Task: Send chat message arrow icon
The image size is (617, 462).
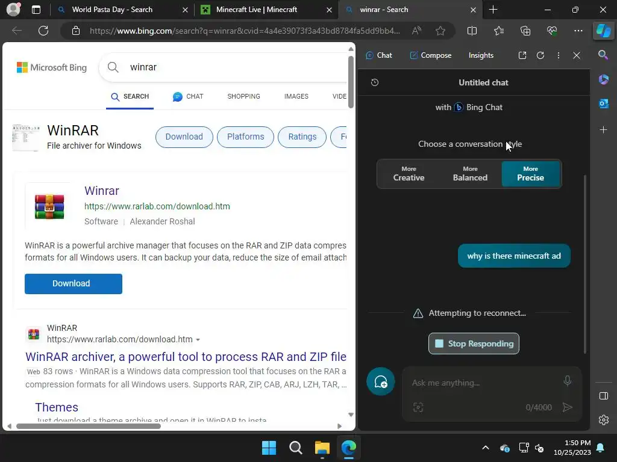Action: click(x=567, y=407)
